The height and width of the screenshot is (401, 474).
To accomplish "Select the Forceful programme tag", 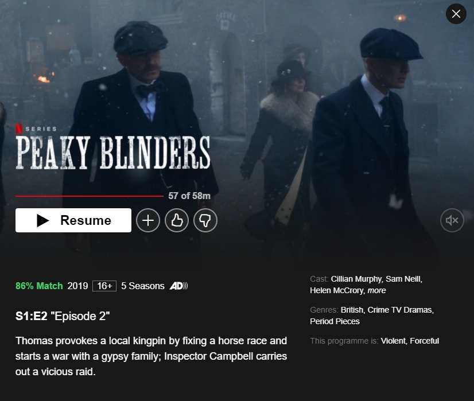I will 425,341.
